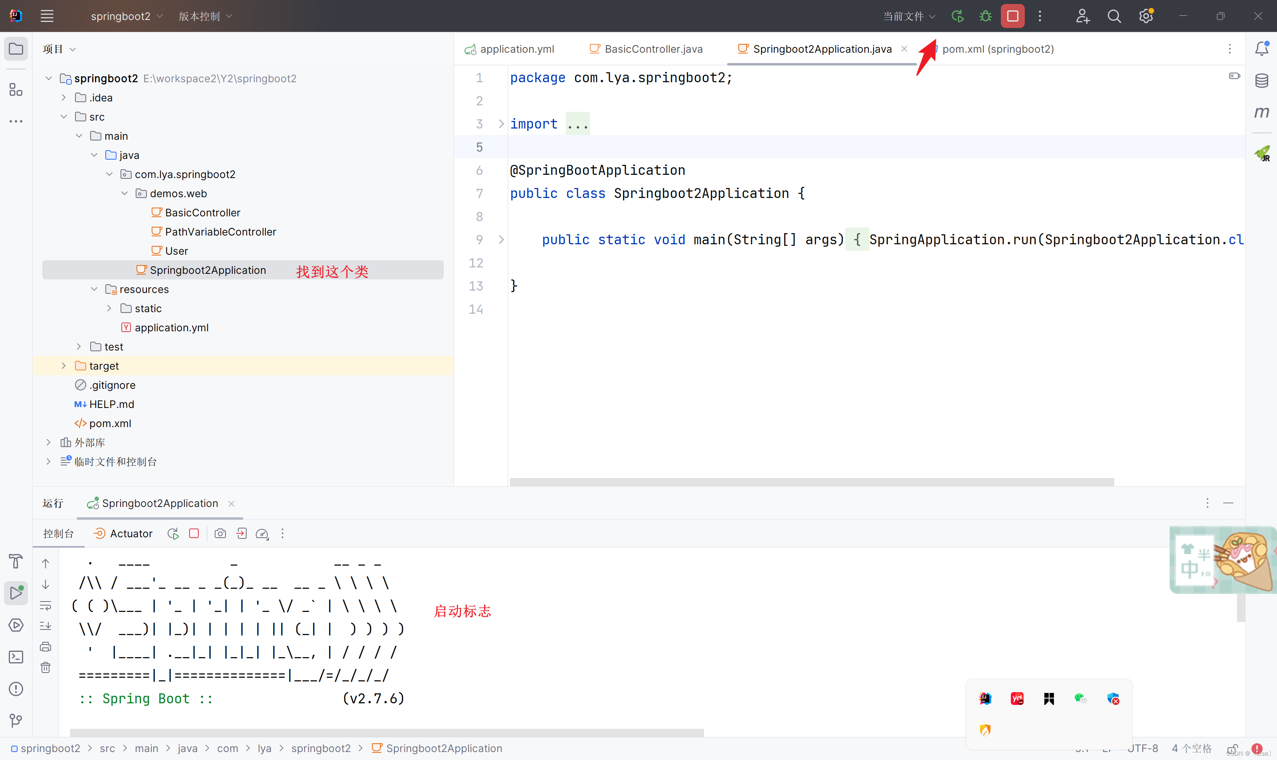Image resolution: width=1277 pixels, height=760 pixels.
Task: Open application.yml in the project tree
Action: [171, 328]
